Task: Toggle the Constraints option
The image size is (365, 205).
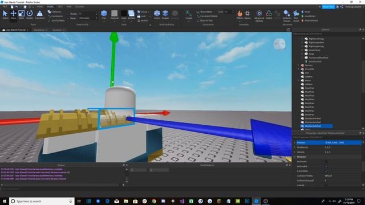Action: coord(55,17)
